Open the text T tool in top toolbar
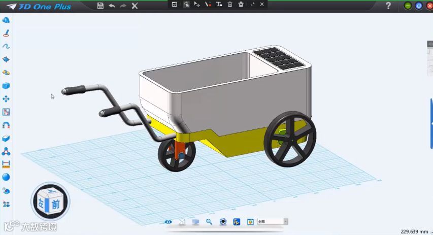 coord(219,4)
